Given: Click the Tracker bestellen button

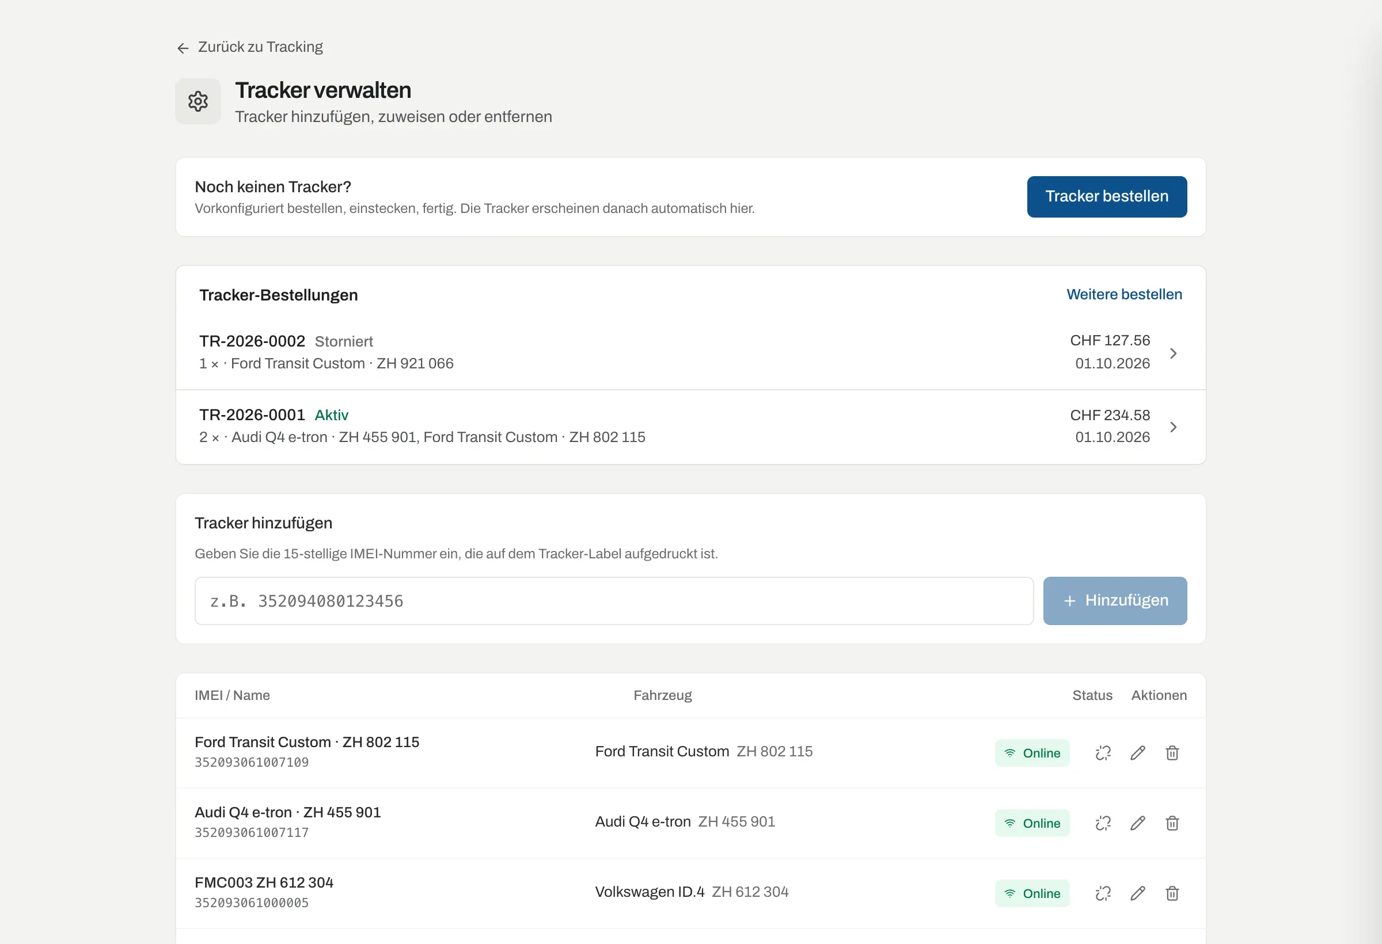Looking at the screenshot, I should point(1107,197).
